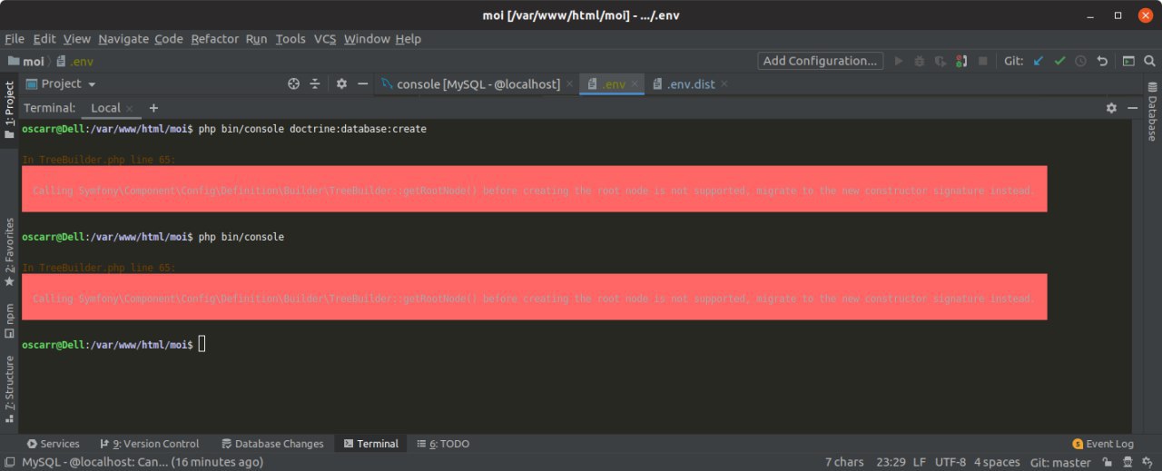This screenshot has height=471, width=1162.
Task: Toggle the 6: TODO tool window
Action: tap(443, 444)
